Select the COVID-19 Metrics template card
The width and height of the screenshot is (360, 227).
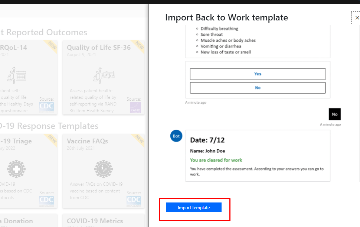(103, 221)
